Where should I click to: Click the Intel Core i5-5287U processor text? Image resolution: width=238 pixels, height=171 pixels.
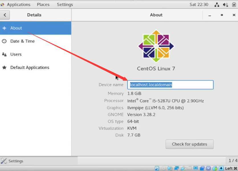(165, 101)
